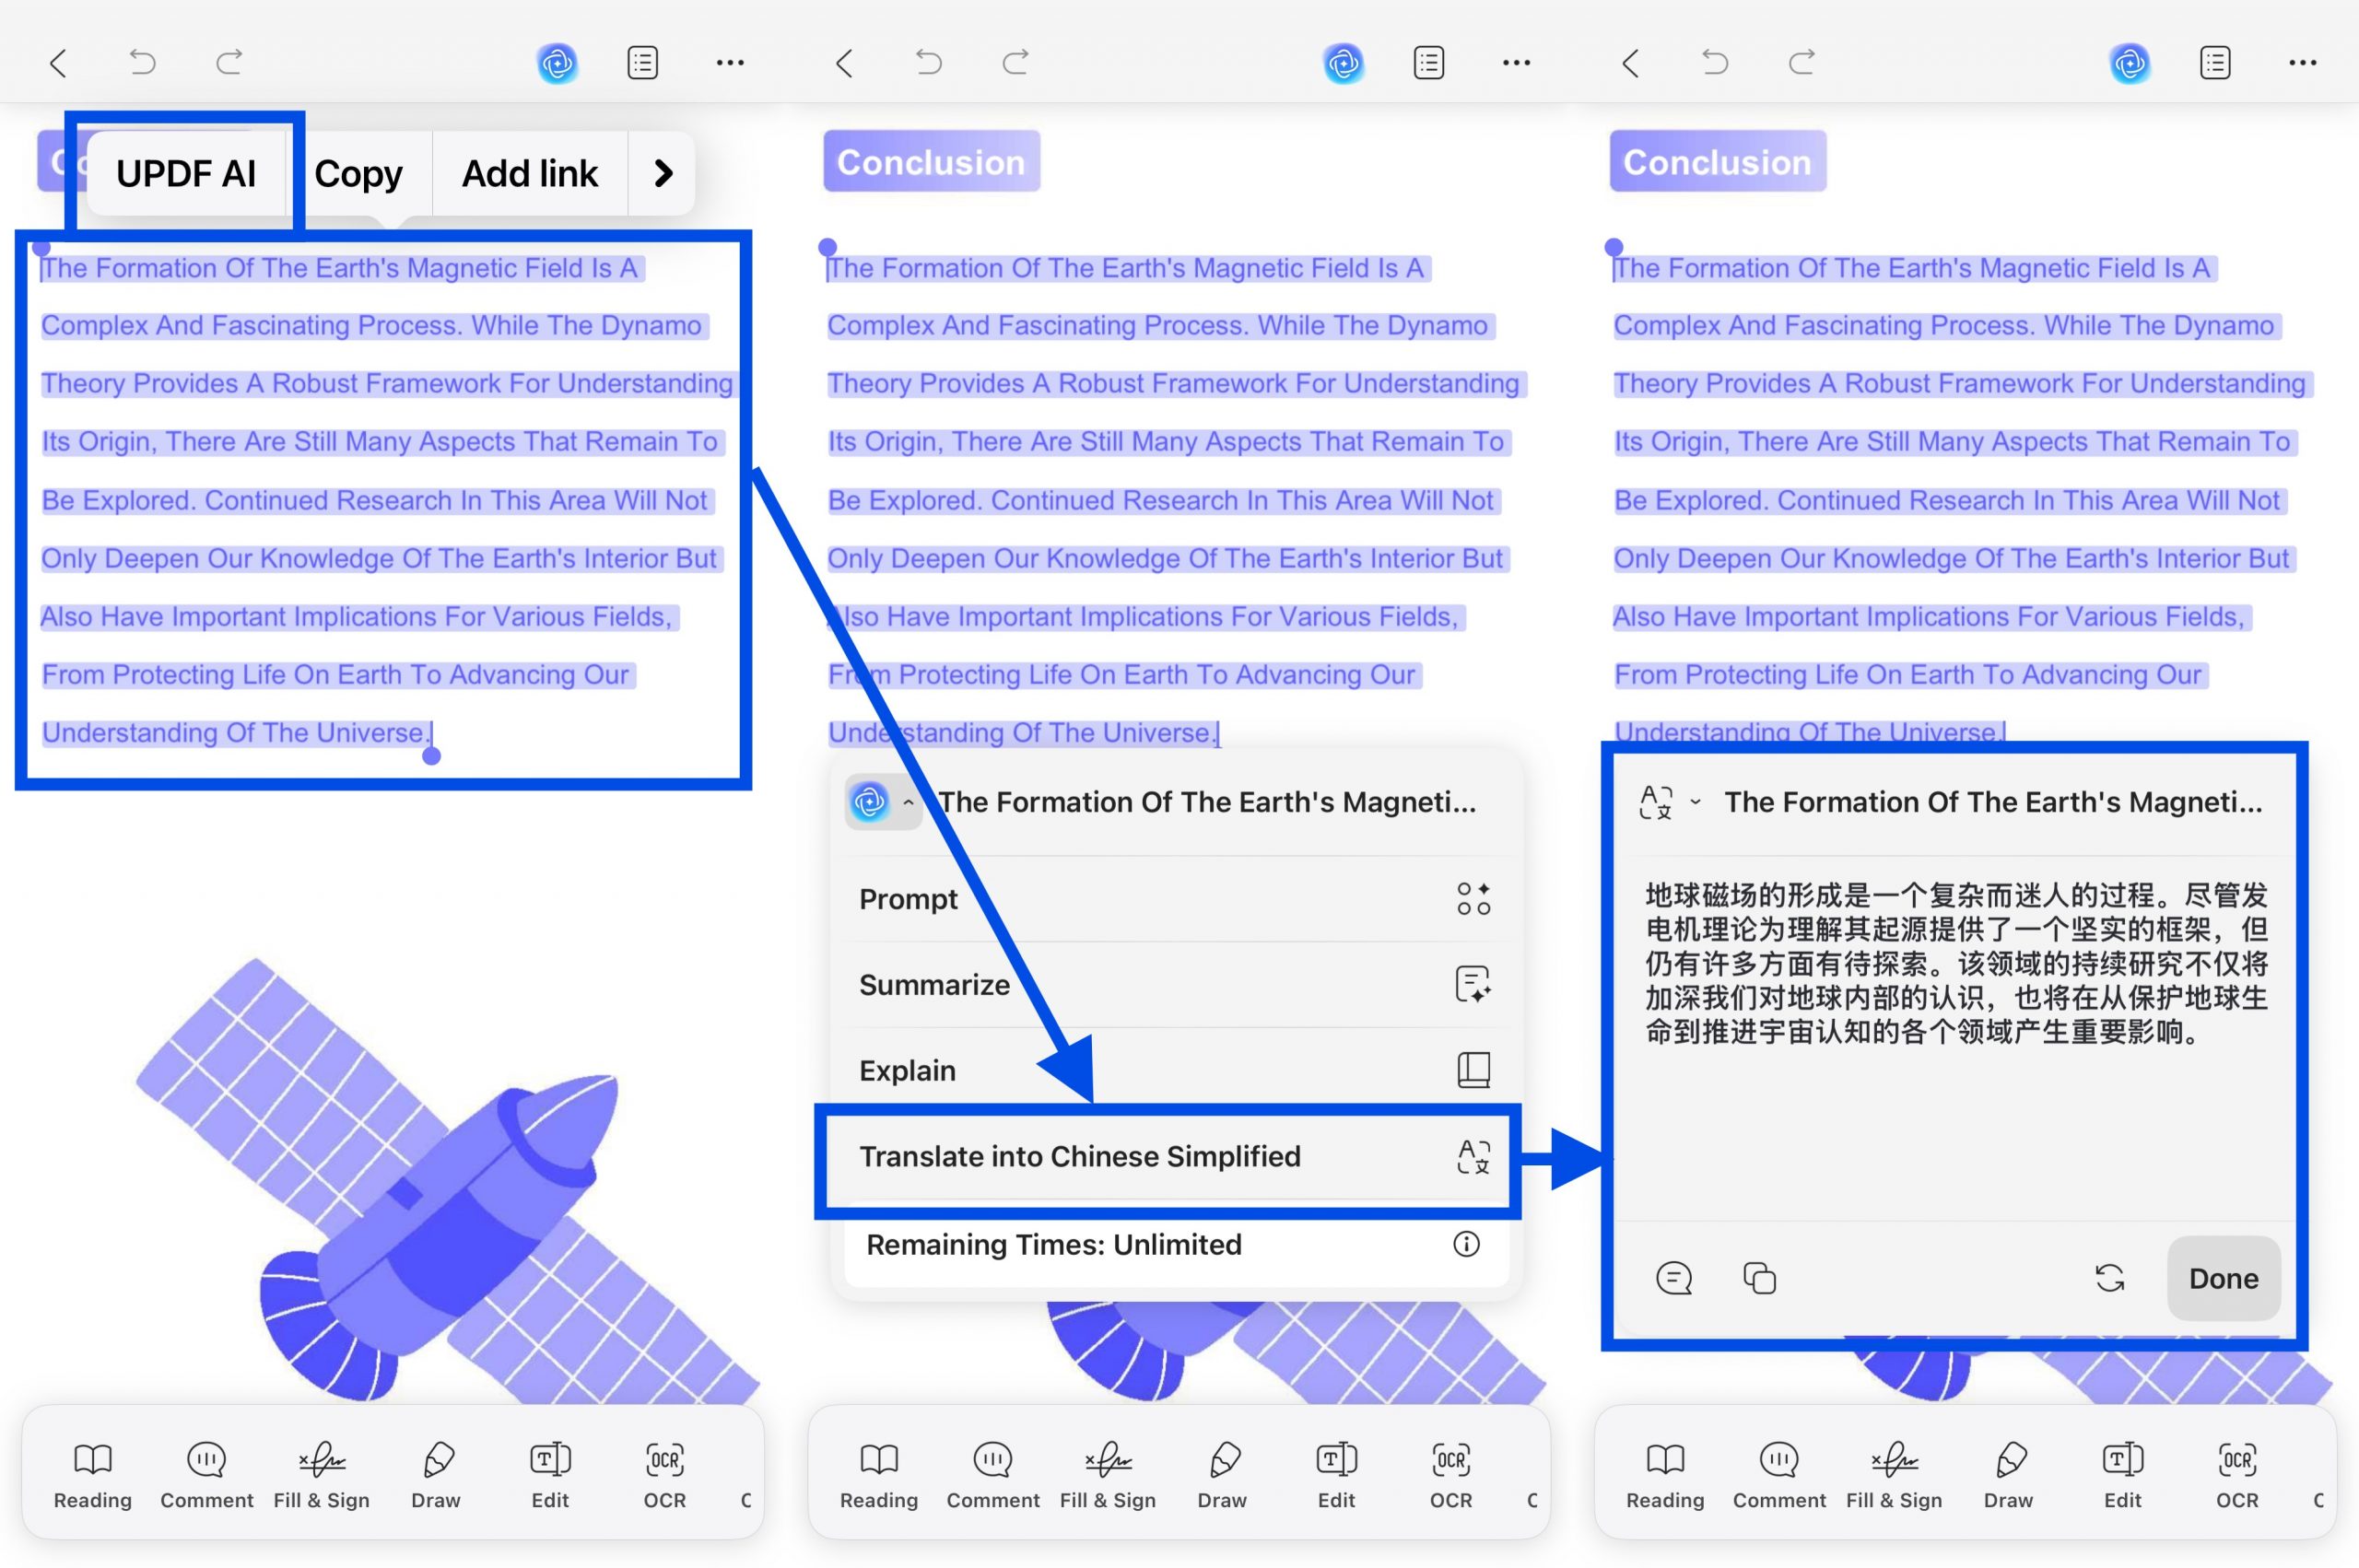Open OCR in middle screen
This screenshot has height=1568, width=2359.
[x=1450, y=1475]
